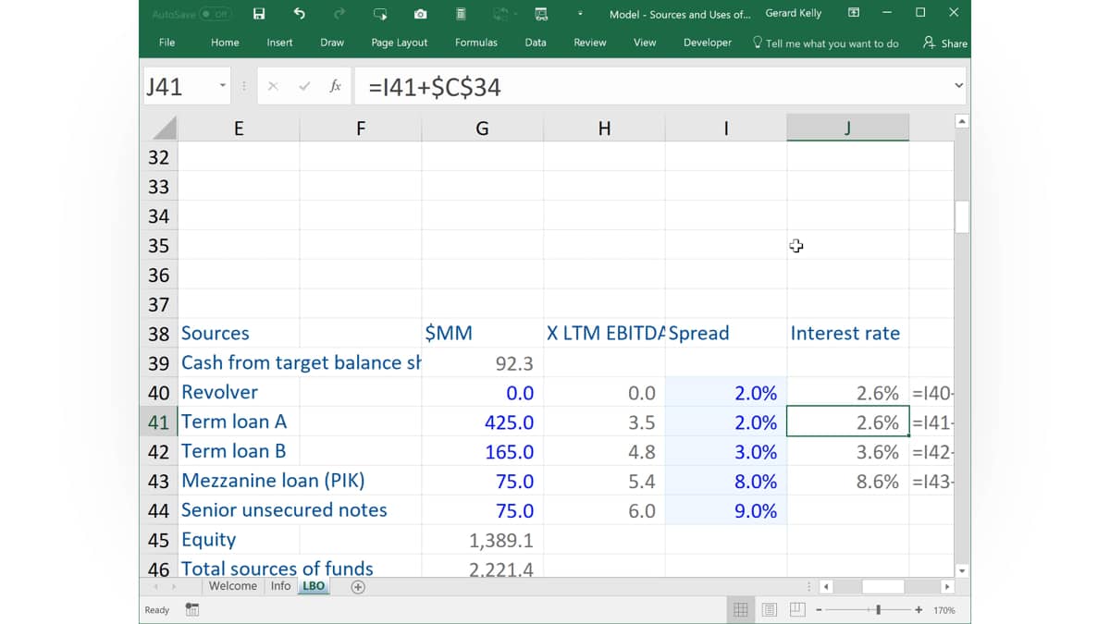Select the Normal view button in the status bar
Screen dimensions: 1110x624
(x=741, y=610)
